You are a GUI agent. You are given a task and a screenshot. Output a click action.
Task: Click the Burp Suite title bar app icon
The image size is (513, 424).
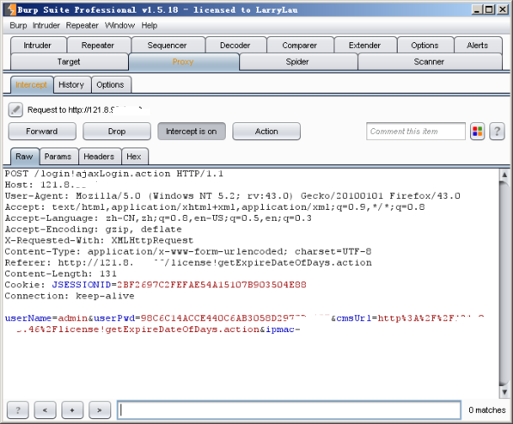click(9, 9)
